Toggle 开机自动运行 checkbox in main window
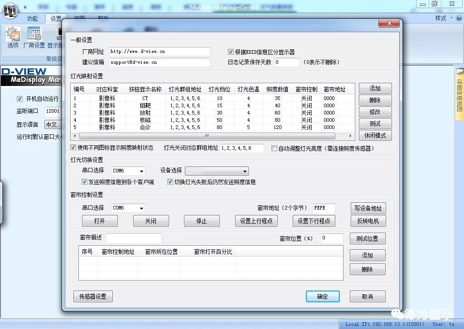This screenshot has width=464, height=329. 19,99
